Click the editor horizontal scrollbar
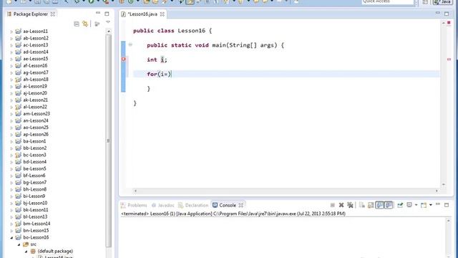 (x=286, y=191)
